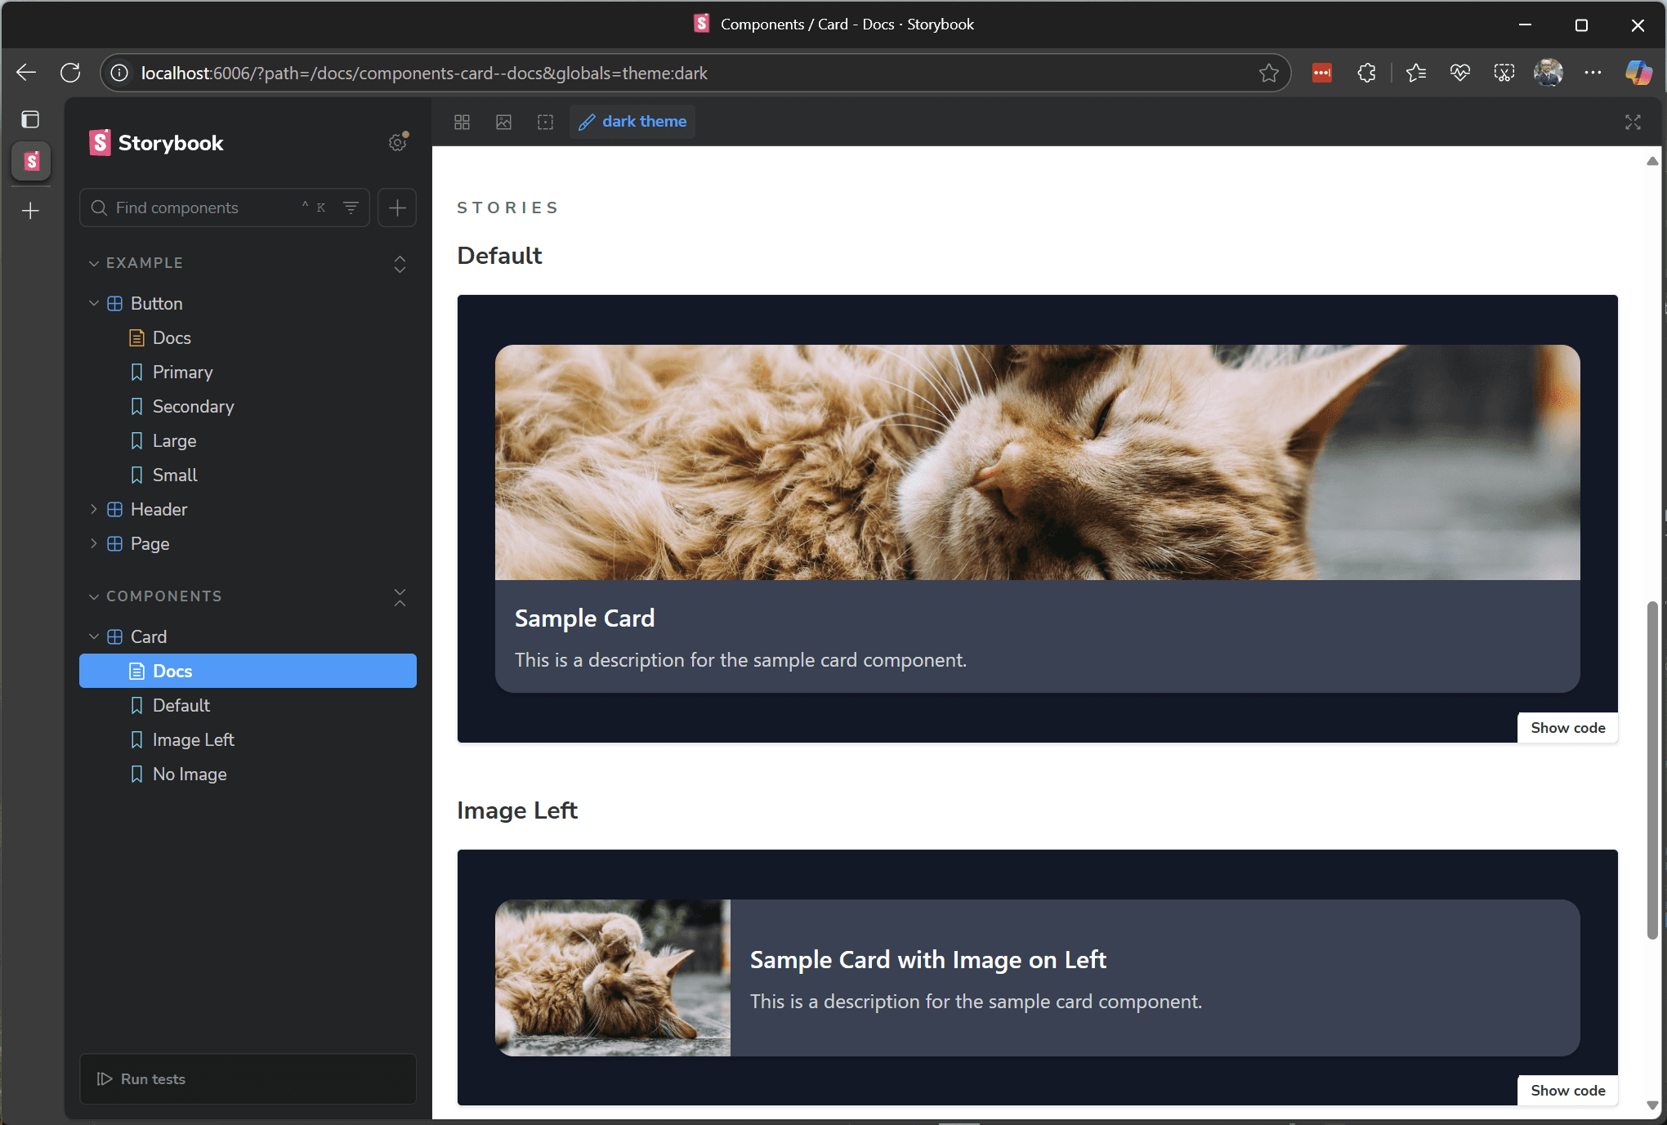Toggle the outlines dashed-square icon
1667x1125 pixels.
[545, 122]
